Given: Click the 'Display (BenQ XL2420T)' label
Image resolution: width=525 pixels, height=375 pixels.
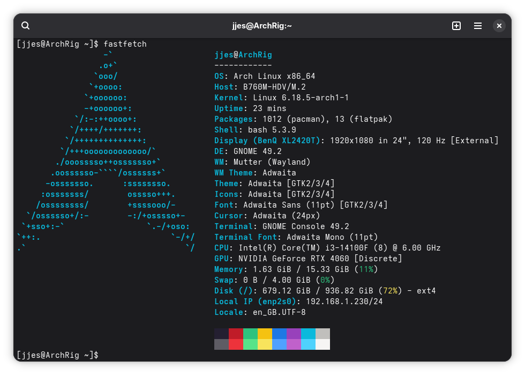Looking at the screenshot, I should click(267, 141).
